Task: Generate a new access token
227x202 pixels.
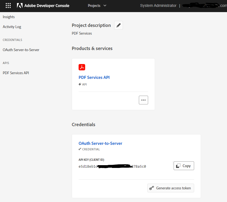Action: click(171, 188)
